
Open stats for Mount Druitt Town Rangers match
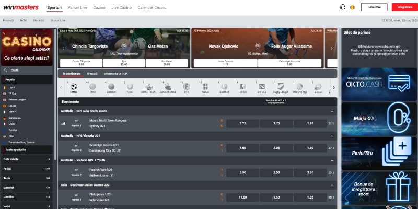[63, 123]
